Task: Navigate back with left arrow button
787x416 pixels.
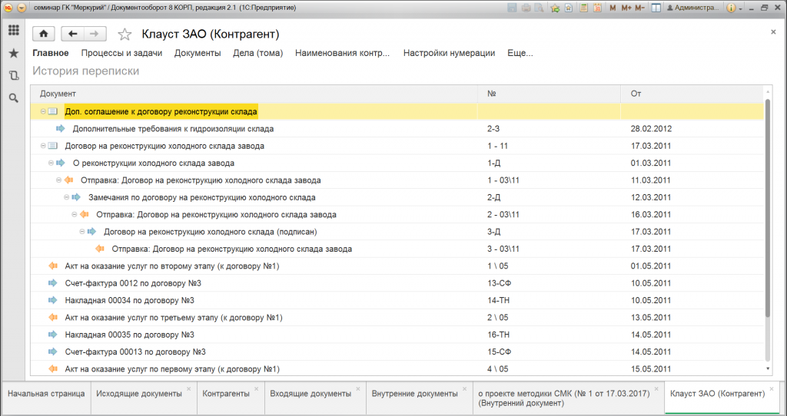Action: 73,34
